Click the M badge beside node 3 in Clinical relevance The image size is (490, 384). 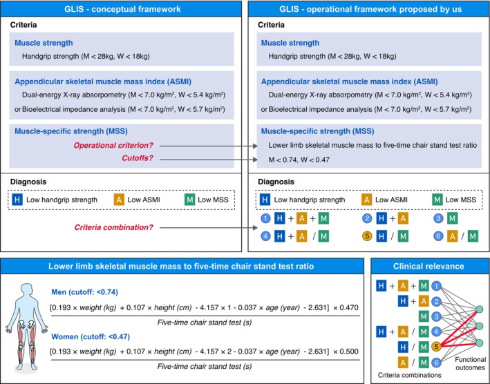coord(424,316)
